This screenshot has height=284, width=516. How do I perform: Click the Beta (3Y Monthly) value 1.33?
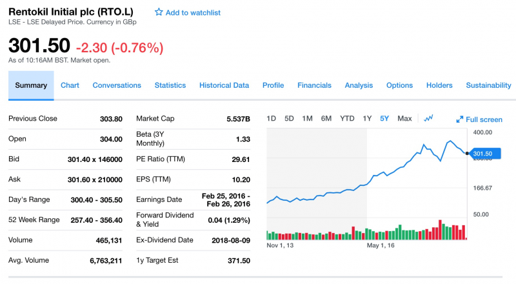243,139
